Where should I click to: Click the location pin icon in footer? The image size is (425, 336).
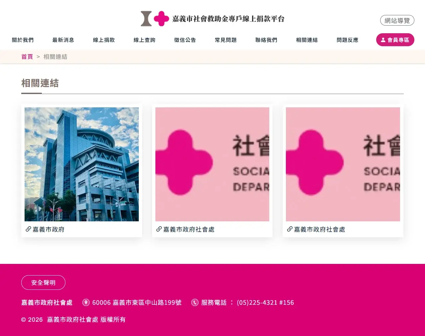click(86, 302)
